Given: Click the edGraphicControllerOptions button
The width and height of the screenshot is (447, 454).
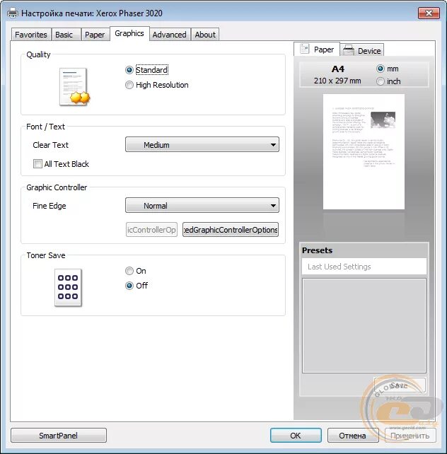Looking at the screenshot, I should [x=231, y=230].
